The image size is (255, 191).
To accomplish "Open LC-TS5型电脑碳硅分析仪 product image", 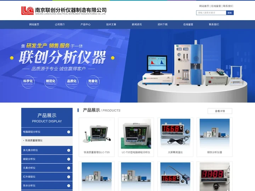I will tap(136, 134).
